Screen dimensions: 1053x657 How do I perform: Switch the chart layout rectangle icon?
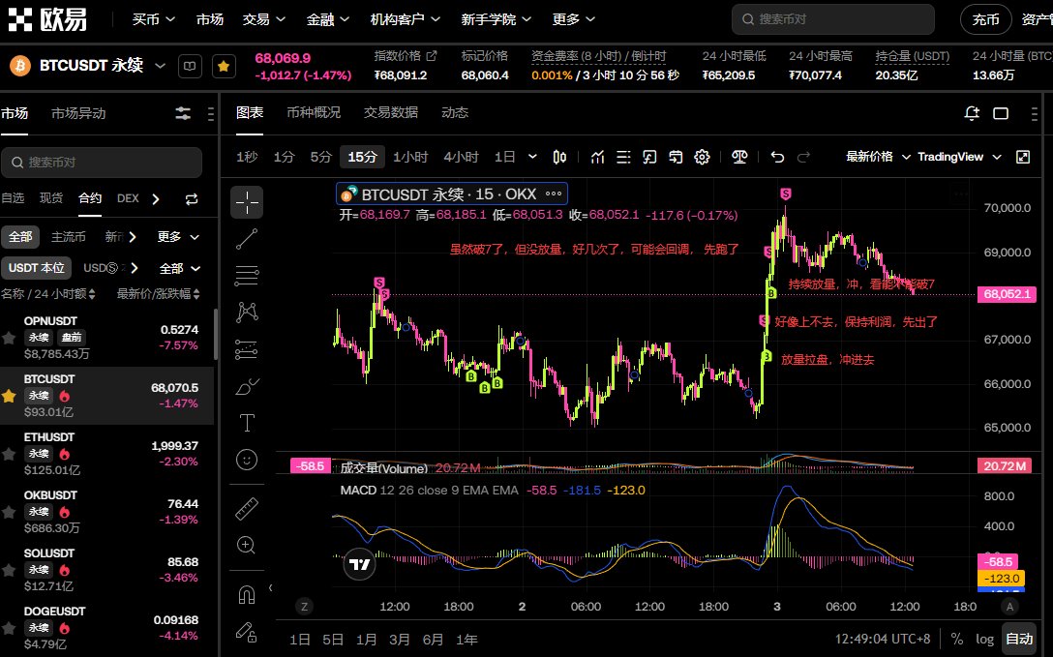click(x=1001, y=113)
